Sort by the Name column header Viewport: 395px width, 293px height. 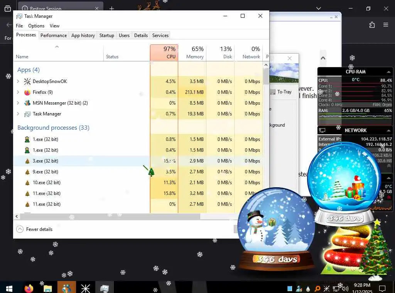59,53
